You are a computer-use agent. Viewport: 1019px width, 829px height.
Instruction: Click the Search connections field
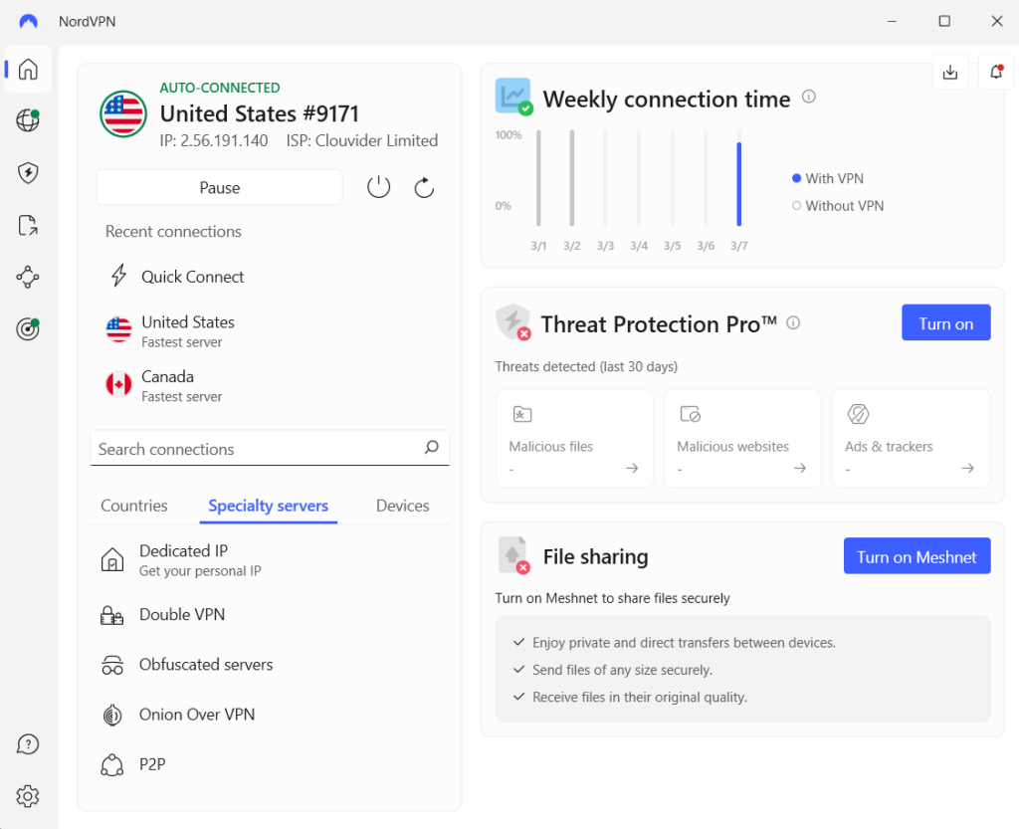(259, 449)
